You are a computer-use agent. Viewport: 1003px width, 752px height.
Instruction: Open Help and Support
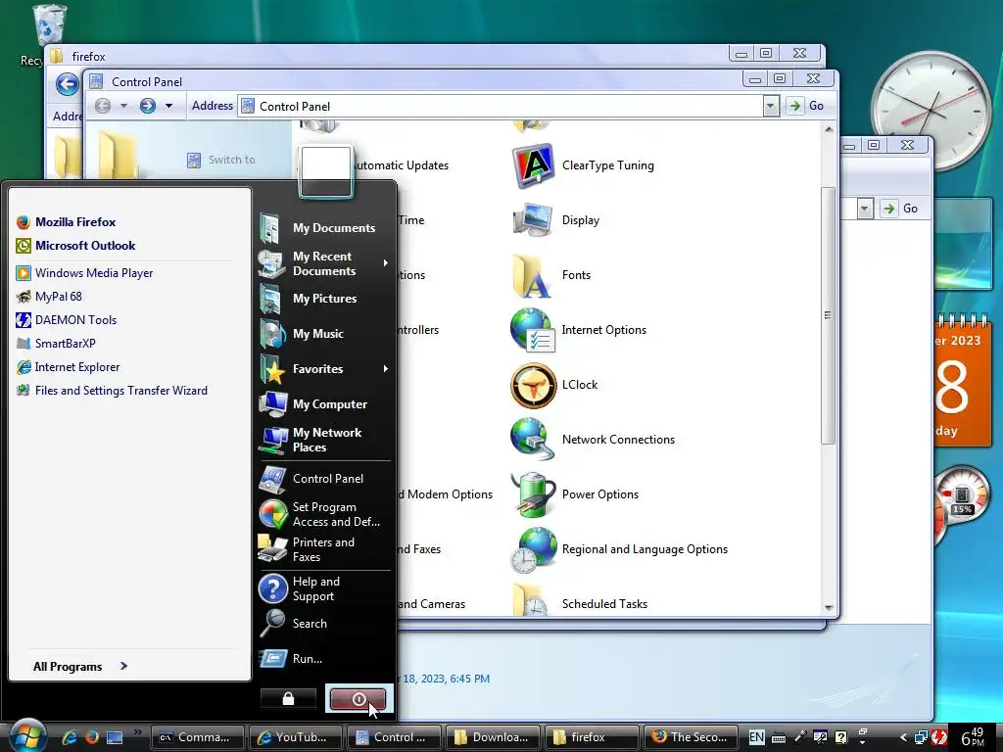point(323,588)
